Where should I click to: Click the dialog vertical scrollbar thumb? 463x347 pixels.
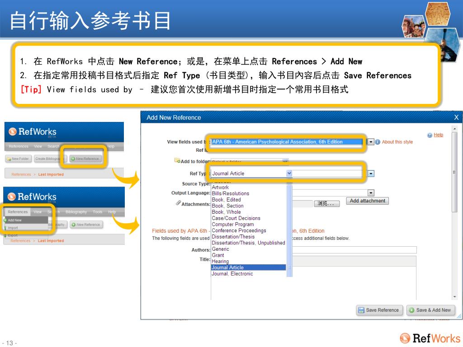[x=454, y=172]
